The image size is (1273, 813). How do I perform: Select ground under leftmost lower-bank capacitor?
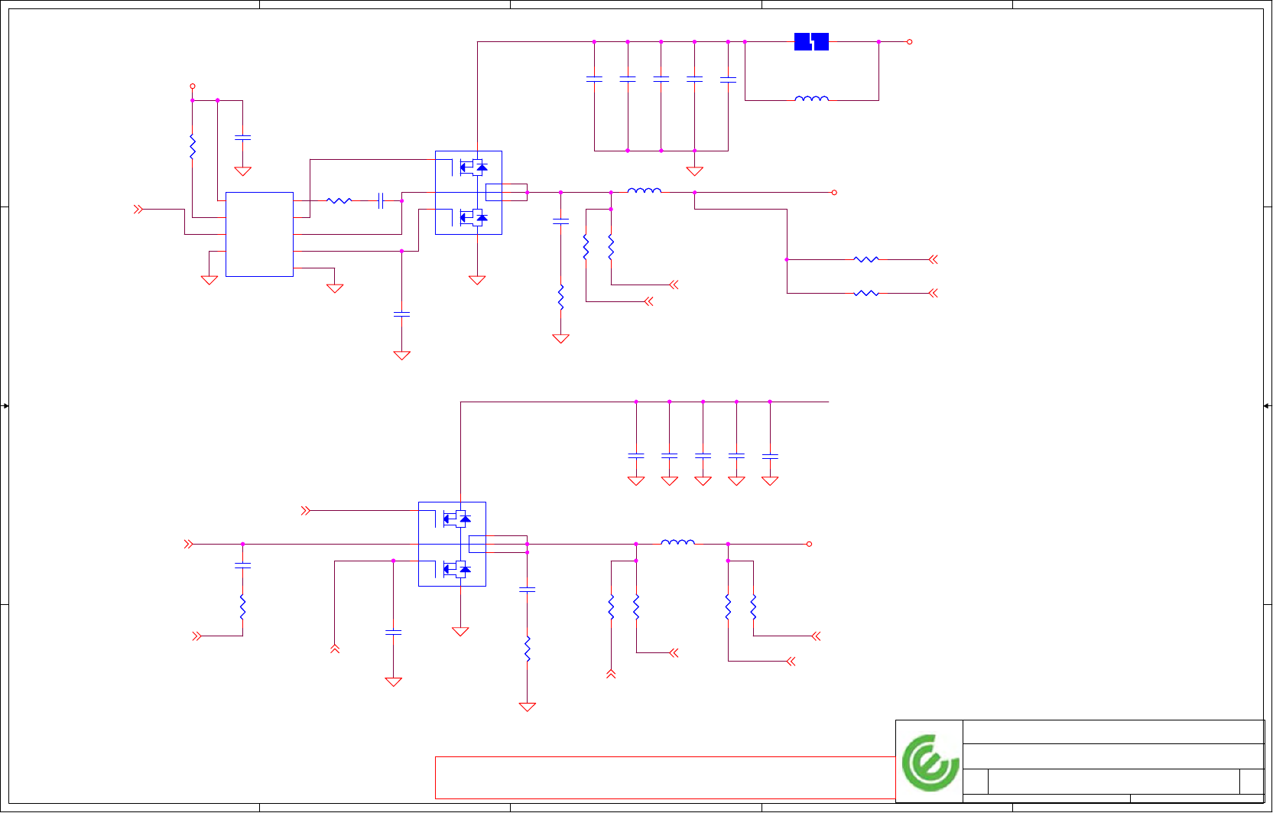click(636, 481)
